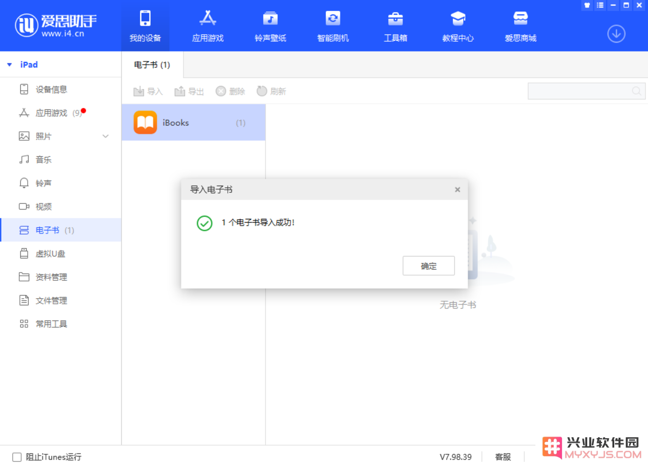Open the download manager arrow icon

(x=616, y=34)
